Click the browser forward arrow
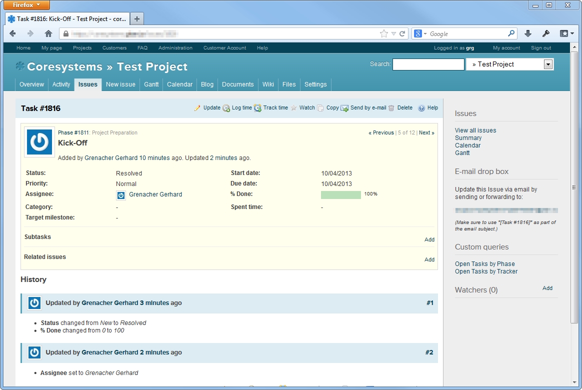Image resolution: width=582 pixels, height=390 pixels. (30, 34)
